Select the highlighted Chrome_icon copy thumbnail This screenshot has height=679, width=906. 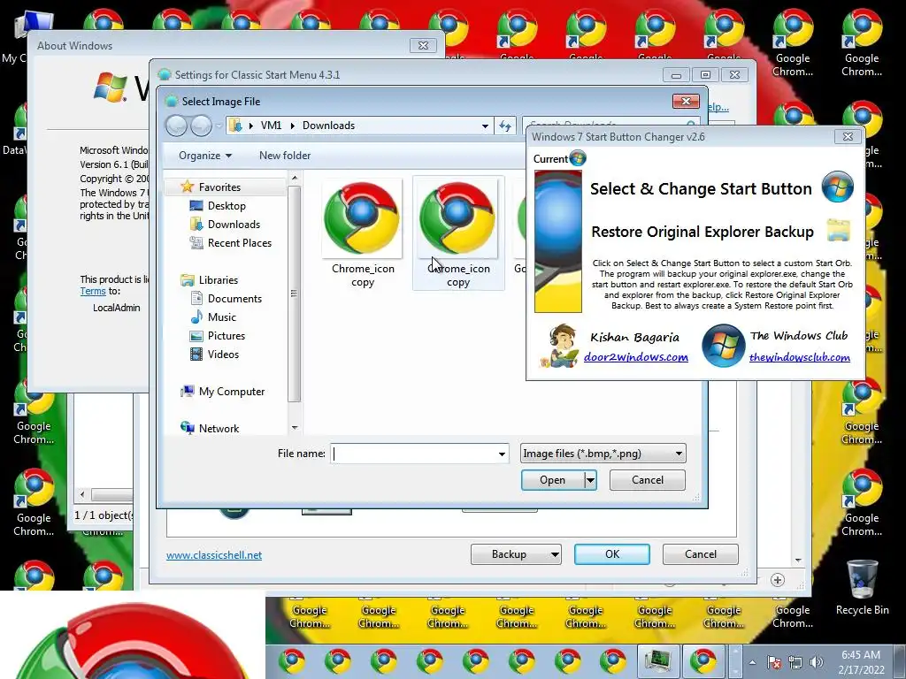tap(458, 233)
